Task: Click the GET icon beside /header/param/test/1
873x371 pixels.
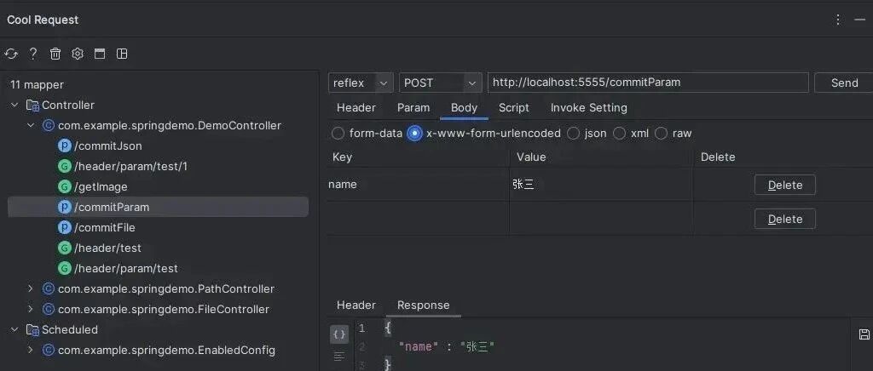Action: 65,166
